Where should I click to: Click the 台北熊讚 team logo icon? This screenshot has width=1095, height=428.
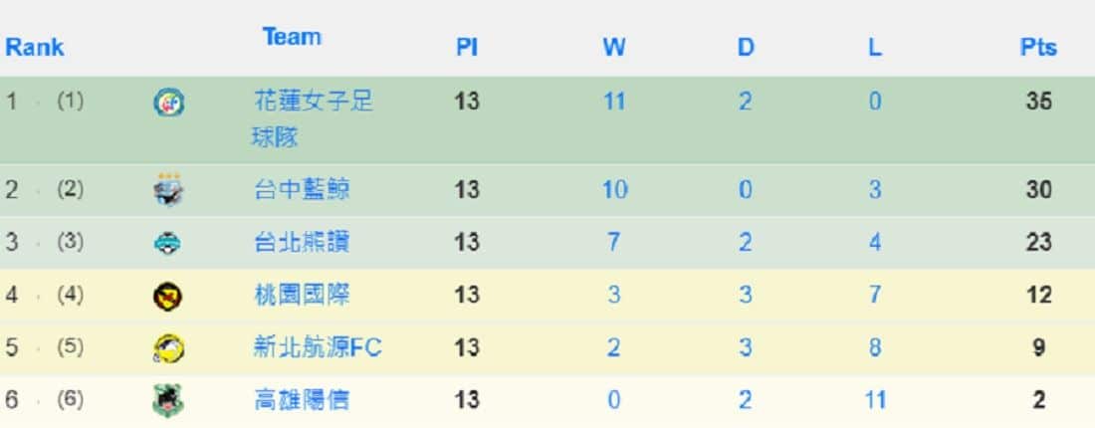pyautogui.click(x=168, y=242)
